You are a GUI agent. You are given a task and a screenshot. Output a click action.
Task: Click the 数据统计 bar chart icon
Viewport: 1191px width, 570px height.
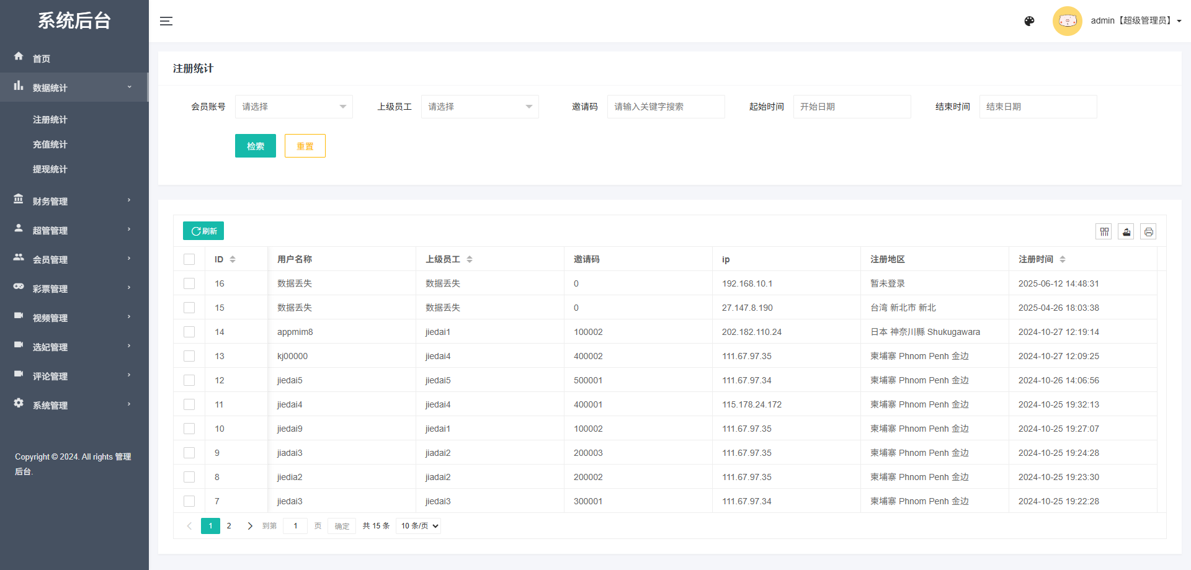(x=19, y=86)
